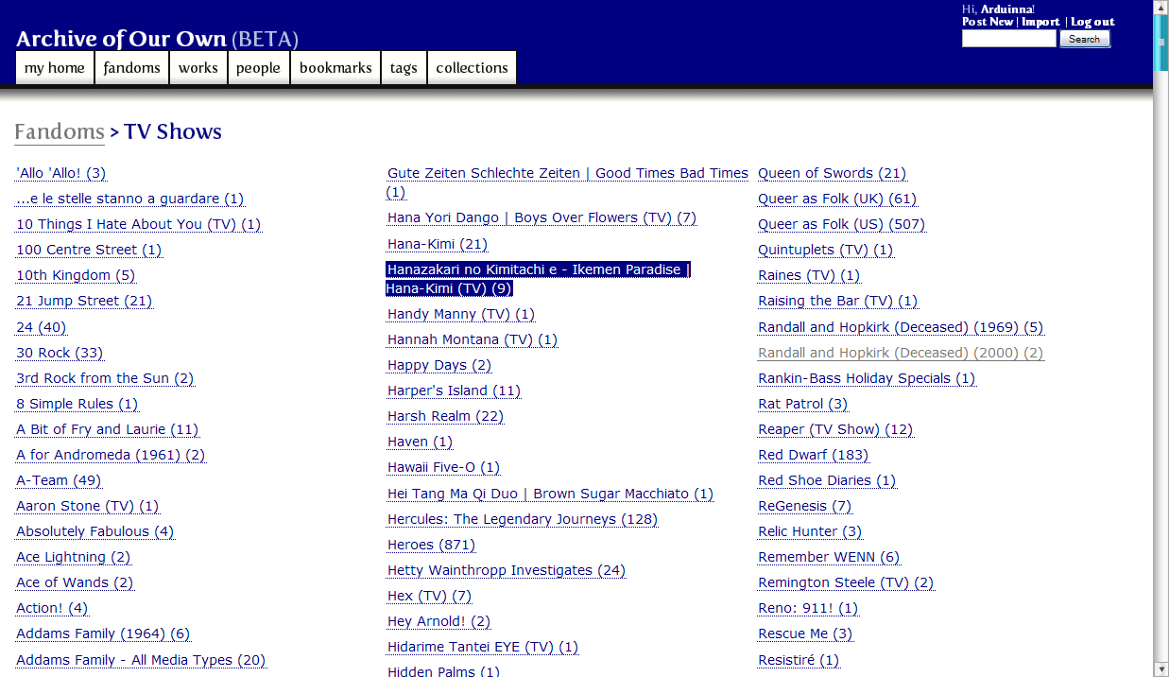Open Queen of Swords (21) fandom

coord(833,173)
